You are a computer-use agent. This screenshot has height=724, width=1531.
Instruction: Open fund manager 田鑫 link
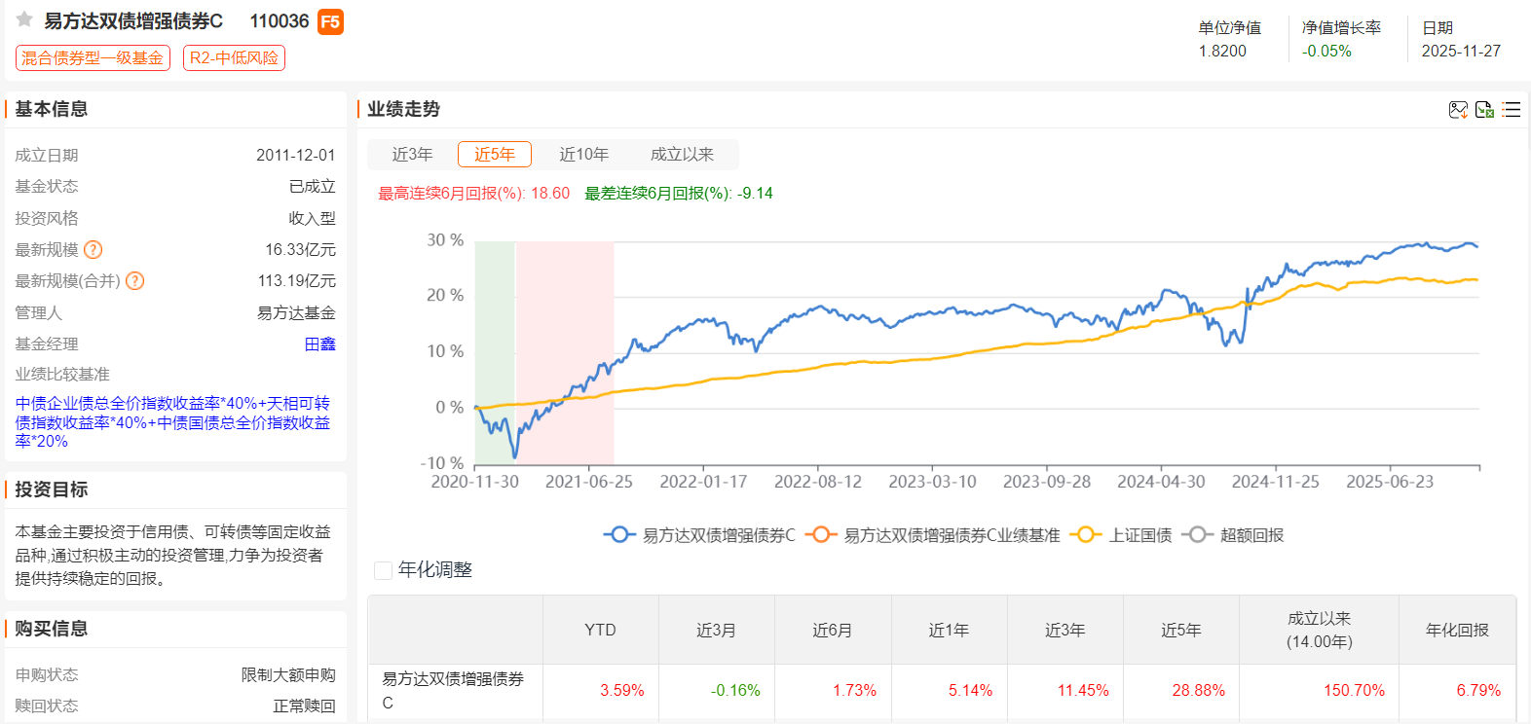point(319,344)
